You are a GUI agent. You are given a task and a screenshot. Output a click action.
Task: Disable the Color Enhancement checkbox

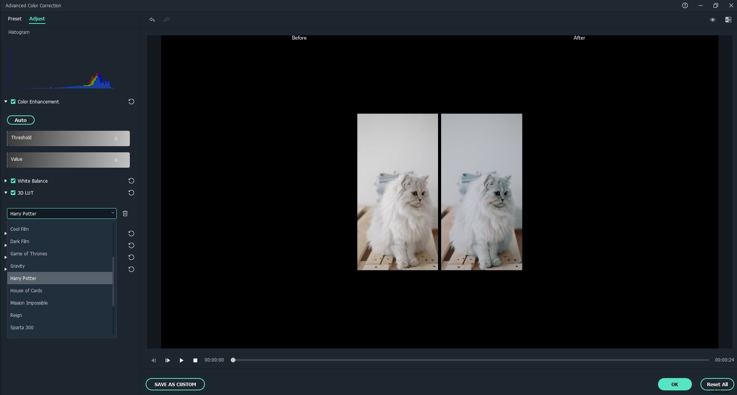[13, 102]
